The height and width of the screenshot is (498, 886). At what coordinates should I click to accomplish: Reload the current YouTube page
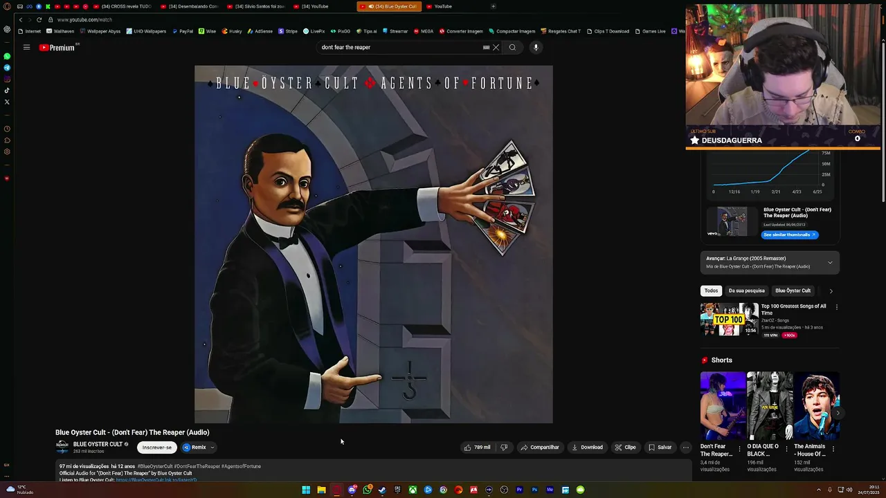point(39,19)
